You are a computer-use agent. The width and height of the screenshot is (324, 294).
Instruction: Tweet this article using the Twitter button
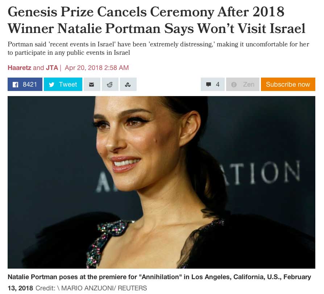coord(63,84)
